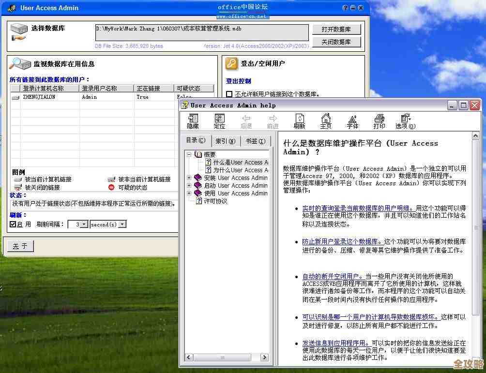Check 不允许新用户链接到这个数据库
The image size is (486, 373).
228,94
